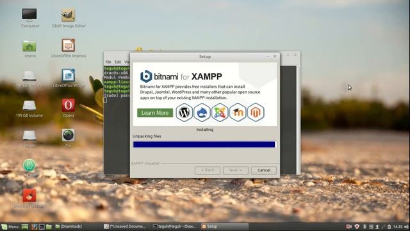Open the LibreOffice Impress desktop icon
This screenshot has width=410, height=231.
(x=69, y=48)
